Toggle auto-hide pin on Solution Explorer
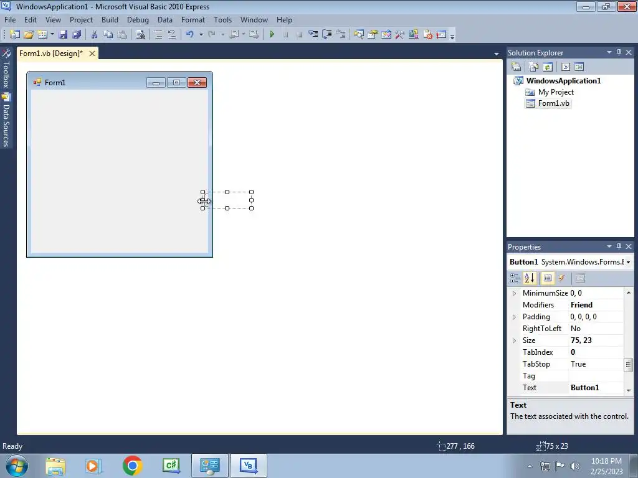 click(619, 52)
